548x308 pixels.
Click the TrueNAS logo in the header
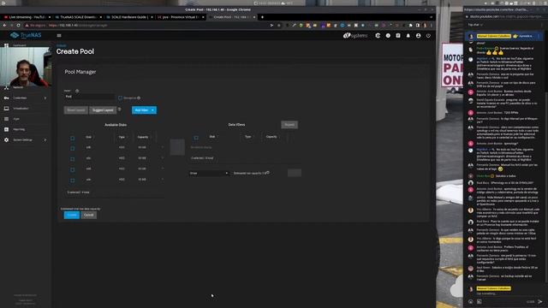click(x=26, y=35)
